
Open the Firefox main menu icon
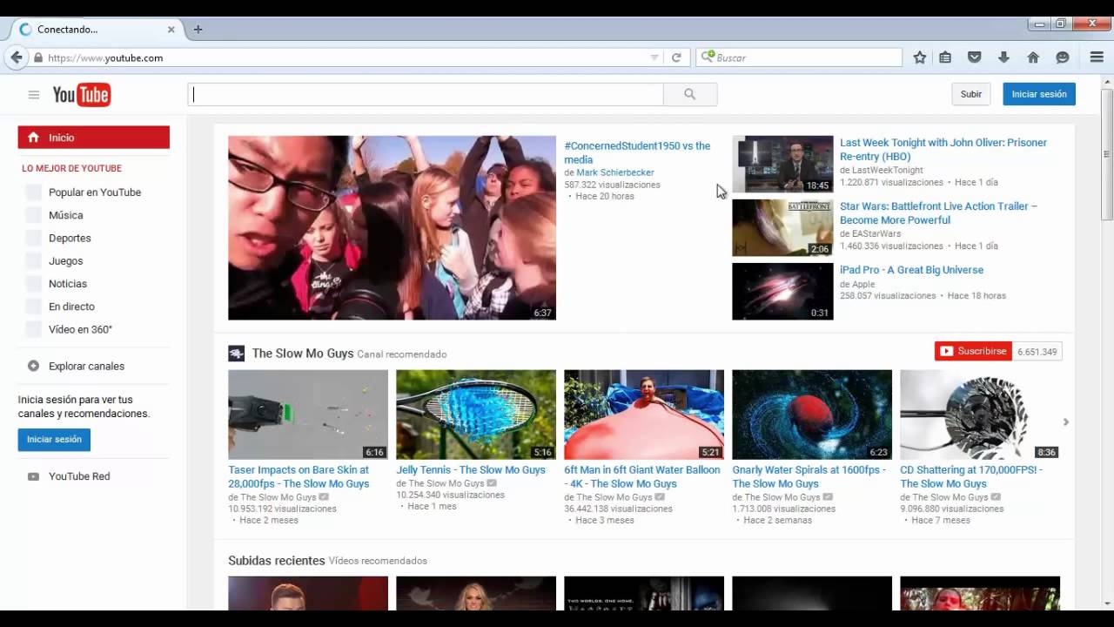pyautogui.click(x=1097, y=57)
